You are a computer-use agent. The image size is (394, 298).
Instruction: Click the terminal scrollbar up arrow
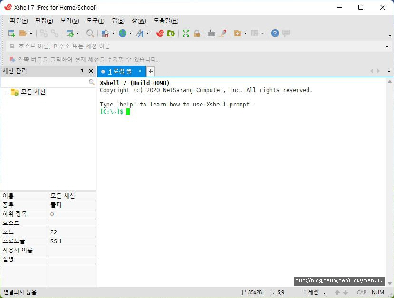coord(389,82)
